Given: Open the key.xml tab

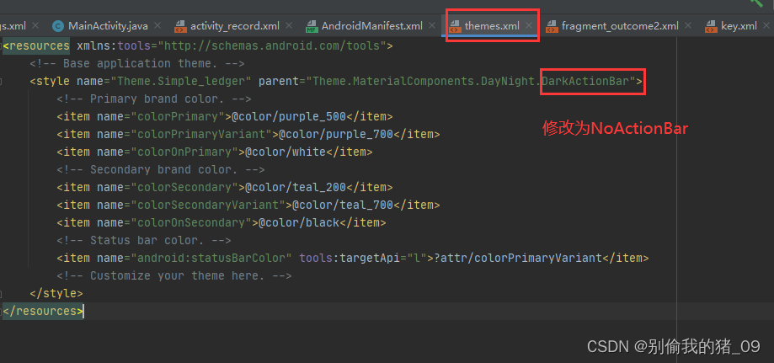Looking at the screenshot, I should [x=739, y=25].
